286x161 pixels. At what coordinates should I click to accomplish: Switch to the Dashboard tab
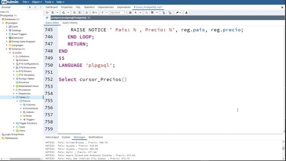coord(51,7)
